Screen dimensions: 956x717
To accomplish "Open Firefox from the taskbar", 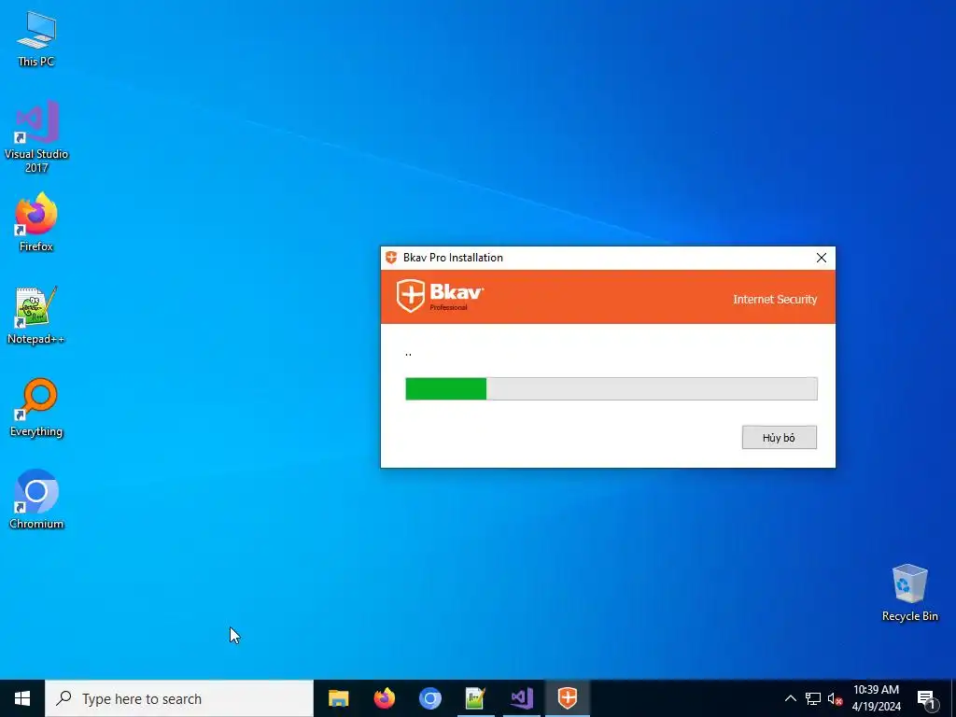I will tap(384, 698).
